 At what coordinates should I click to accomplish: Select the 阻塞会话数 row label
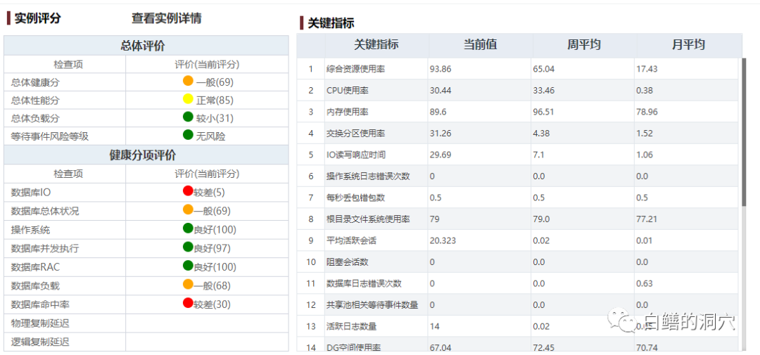(348, 262)
